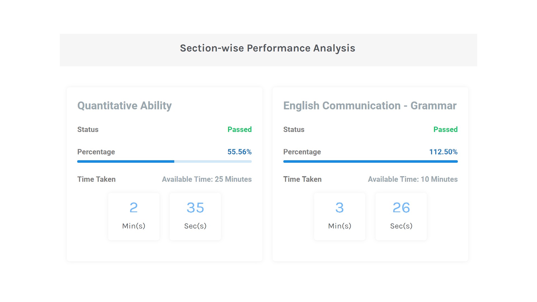
Task: Click Percentage label in Quantitative Ability card
Action: [x=96, y=152]
